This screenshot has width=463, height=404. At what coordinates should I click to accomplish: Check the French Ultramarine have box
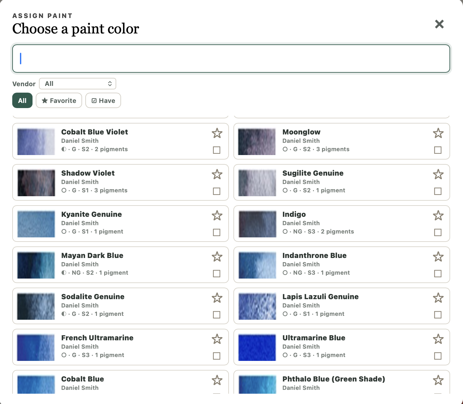(217, 356)
